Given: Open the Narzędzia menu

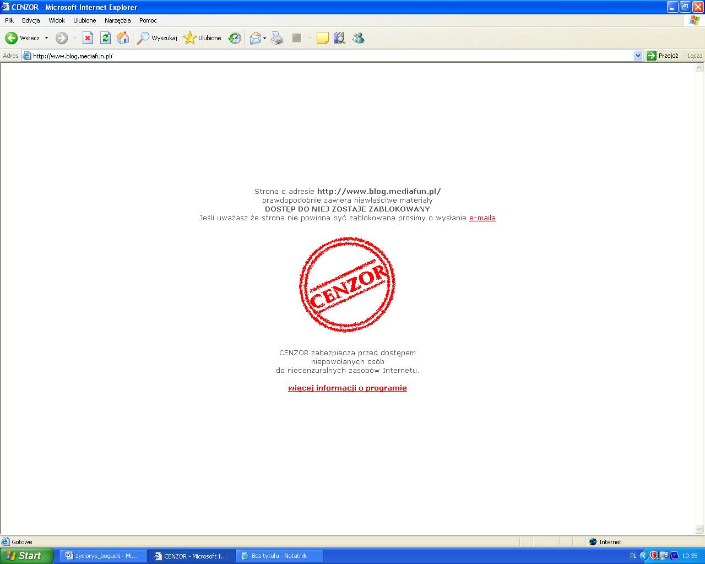Looking at the screenshot, I should [x=117, y=20].
